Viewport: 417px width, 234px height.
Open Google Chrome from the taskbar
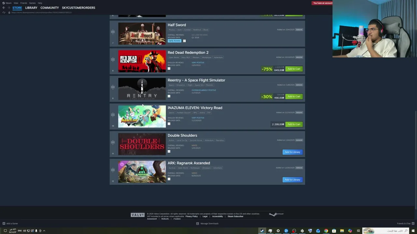coord(326,231)
